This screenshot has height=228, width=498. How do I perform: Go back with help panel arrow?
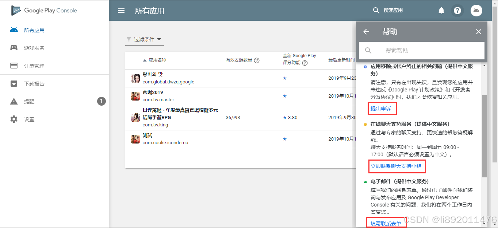(366, 32)
